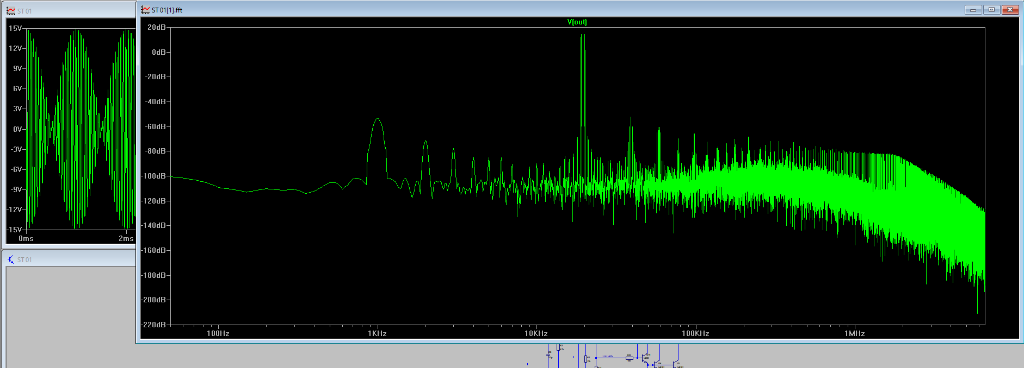This screenshot has height=368, width=1024.
Task: Click the 15V label in waveform window
Action: (x=15, y=28)
